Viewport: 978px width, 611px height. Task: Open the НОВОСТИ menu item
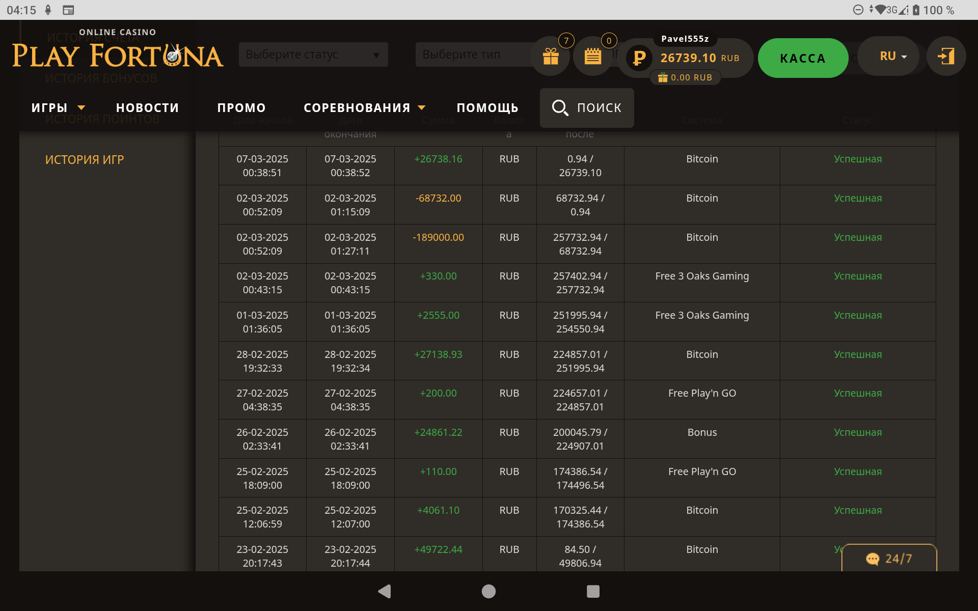pos(147,108)
